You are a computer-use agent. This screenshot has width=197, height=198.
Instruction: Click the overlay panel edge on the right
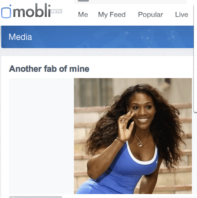point(195,58)
